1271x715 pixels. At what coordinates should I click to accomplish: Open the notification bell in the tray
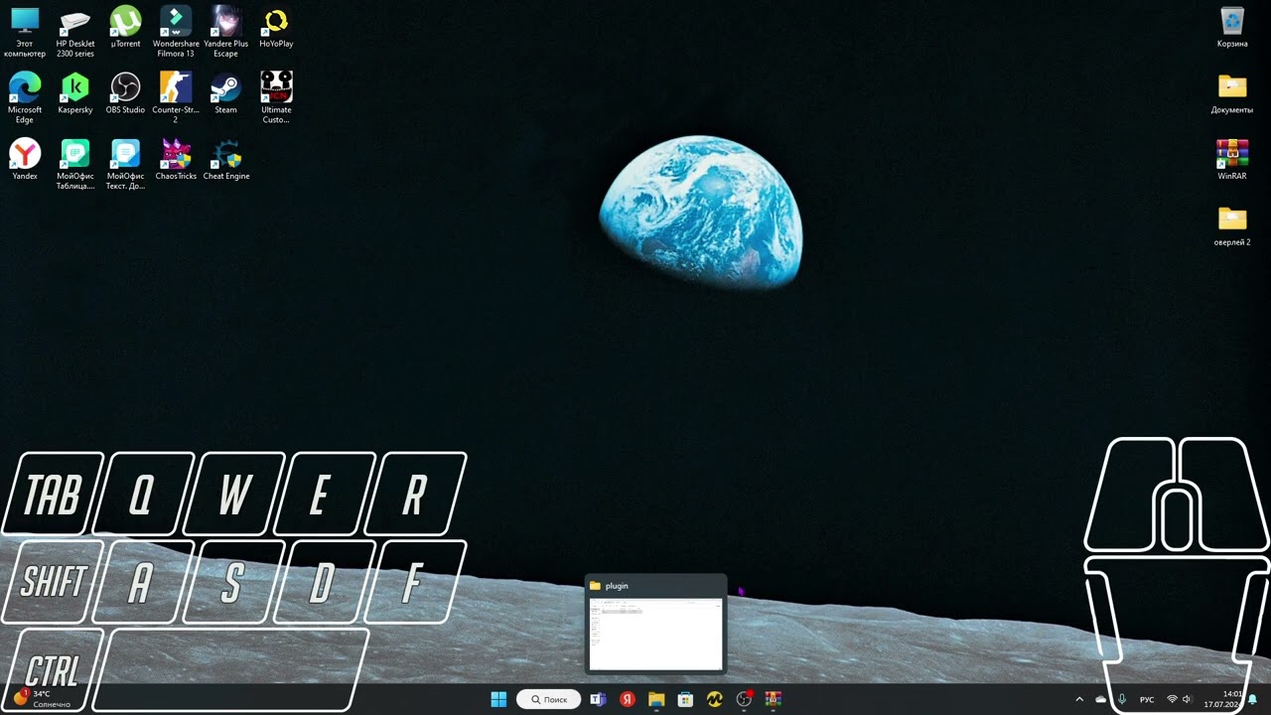(1253, 699)
